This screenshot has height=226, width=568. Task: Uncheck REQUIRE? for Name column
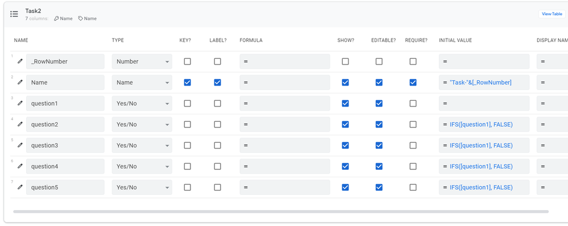[x=413, y=82]
